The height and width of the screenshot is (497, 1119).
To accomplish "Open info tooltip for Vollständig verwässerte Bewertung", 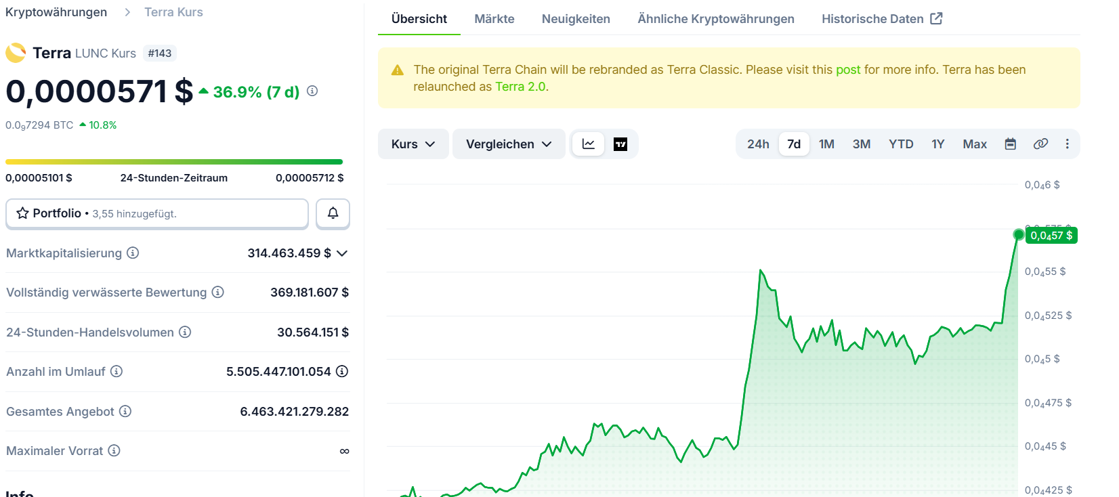I will (217, 292).
